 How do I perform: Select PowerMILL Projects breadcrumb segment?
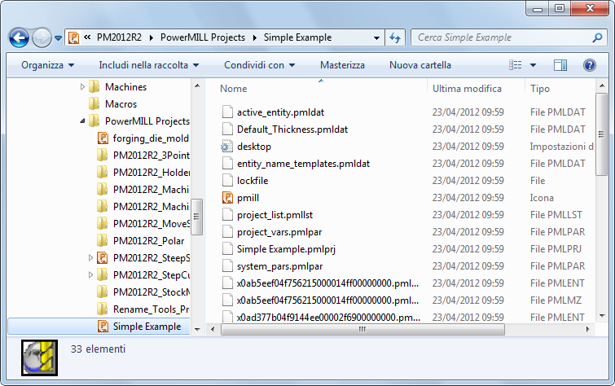click(x=203, y=37)
